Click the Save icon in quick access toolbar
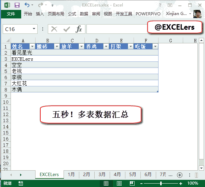The width and height of the screenshot is (205, 187). [x=17, y=5]
